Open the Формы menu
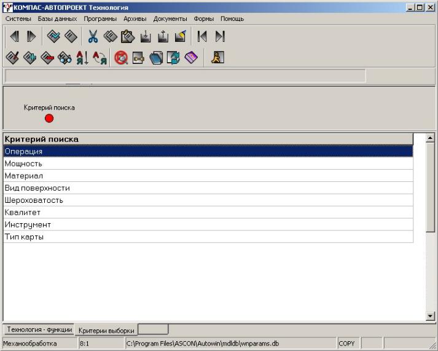Viewport: 438px width, 351px height. click(x=203, y=18)
